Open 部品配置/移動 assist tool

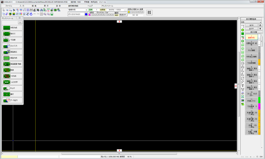point(12,64)
